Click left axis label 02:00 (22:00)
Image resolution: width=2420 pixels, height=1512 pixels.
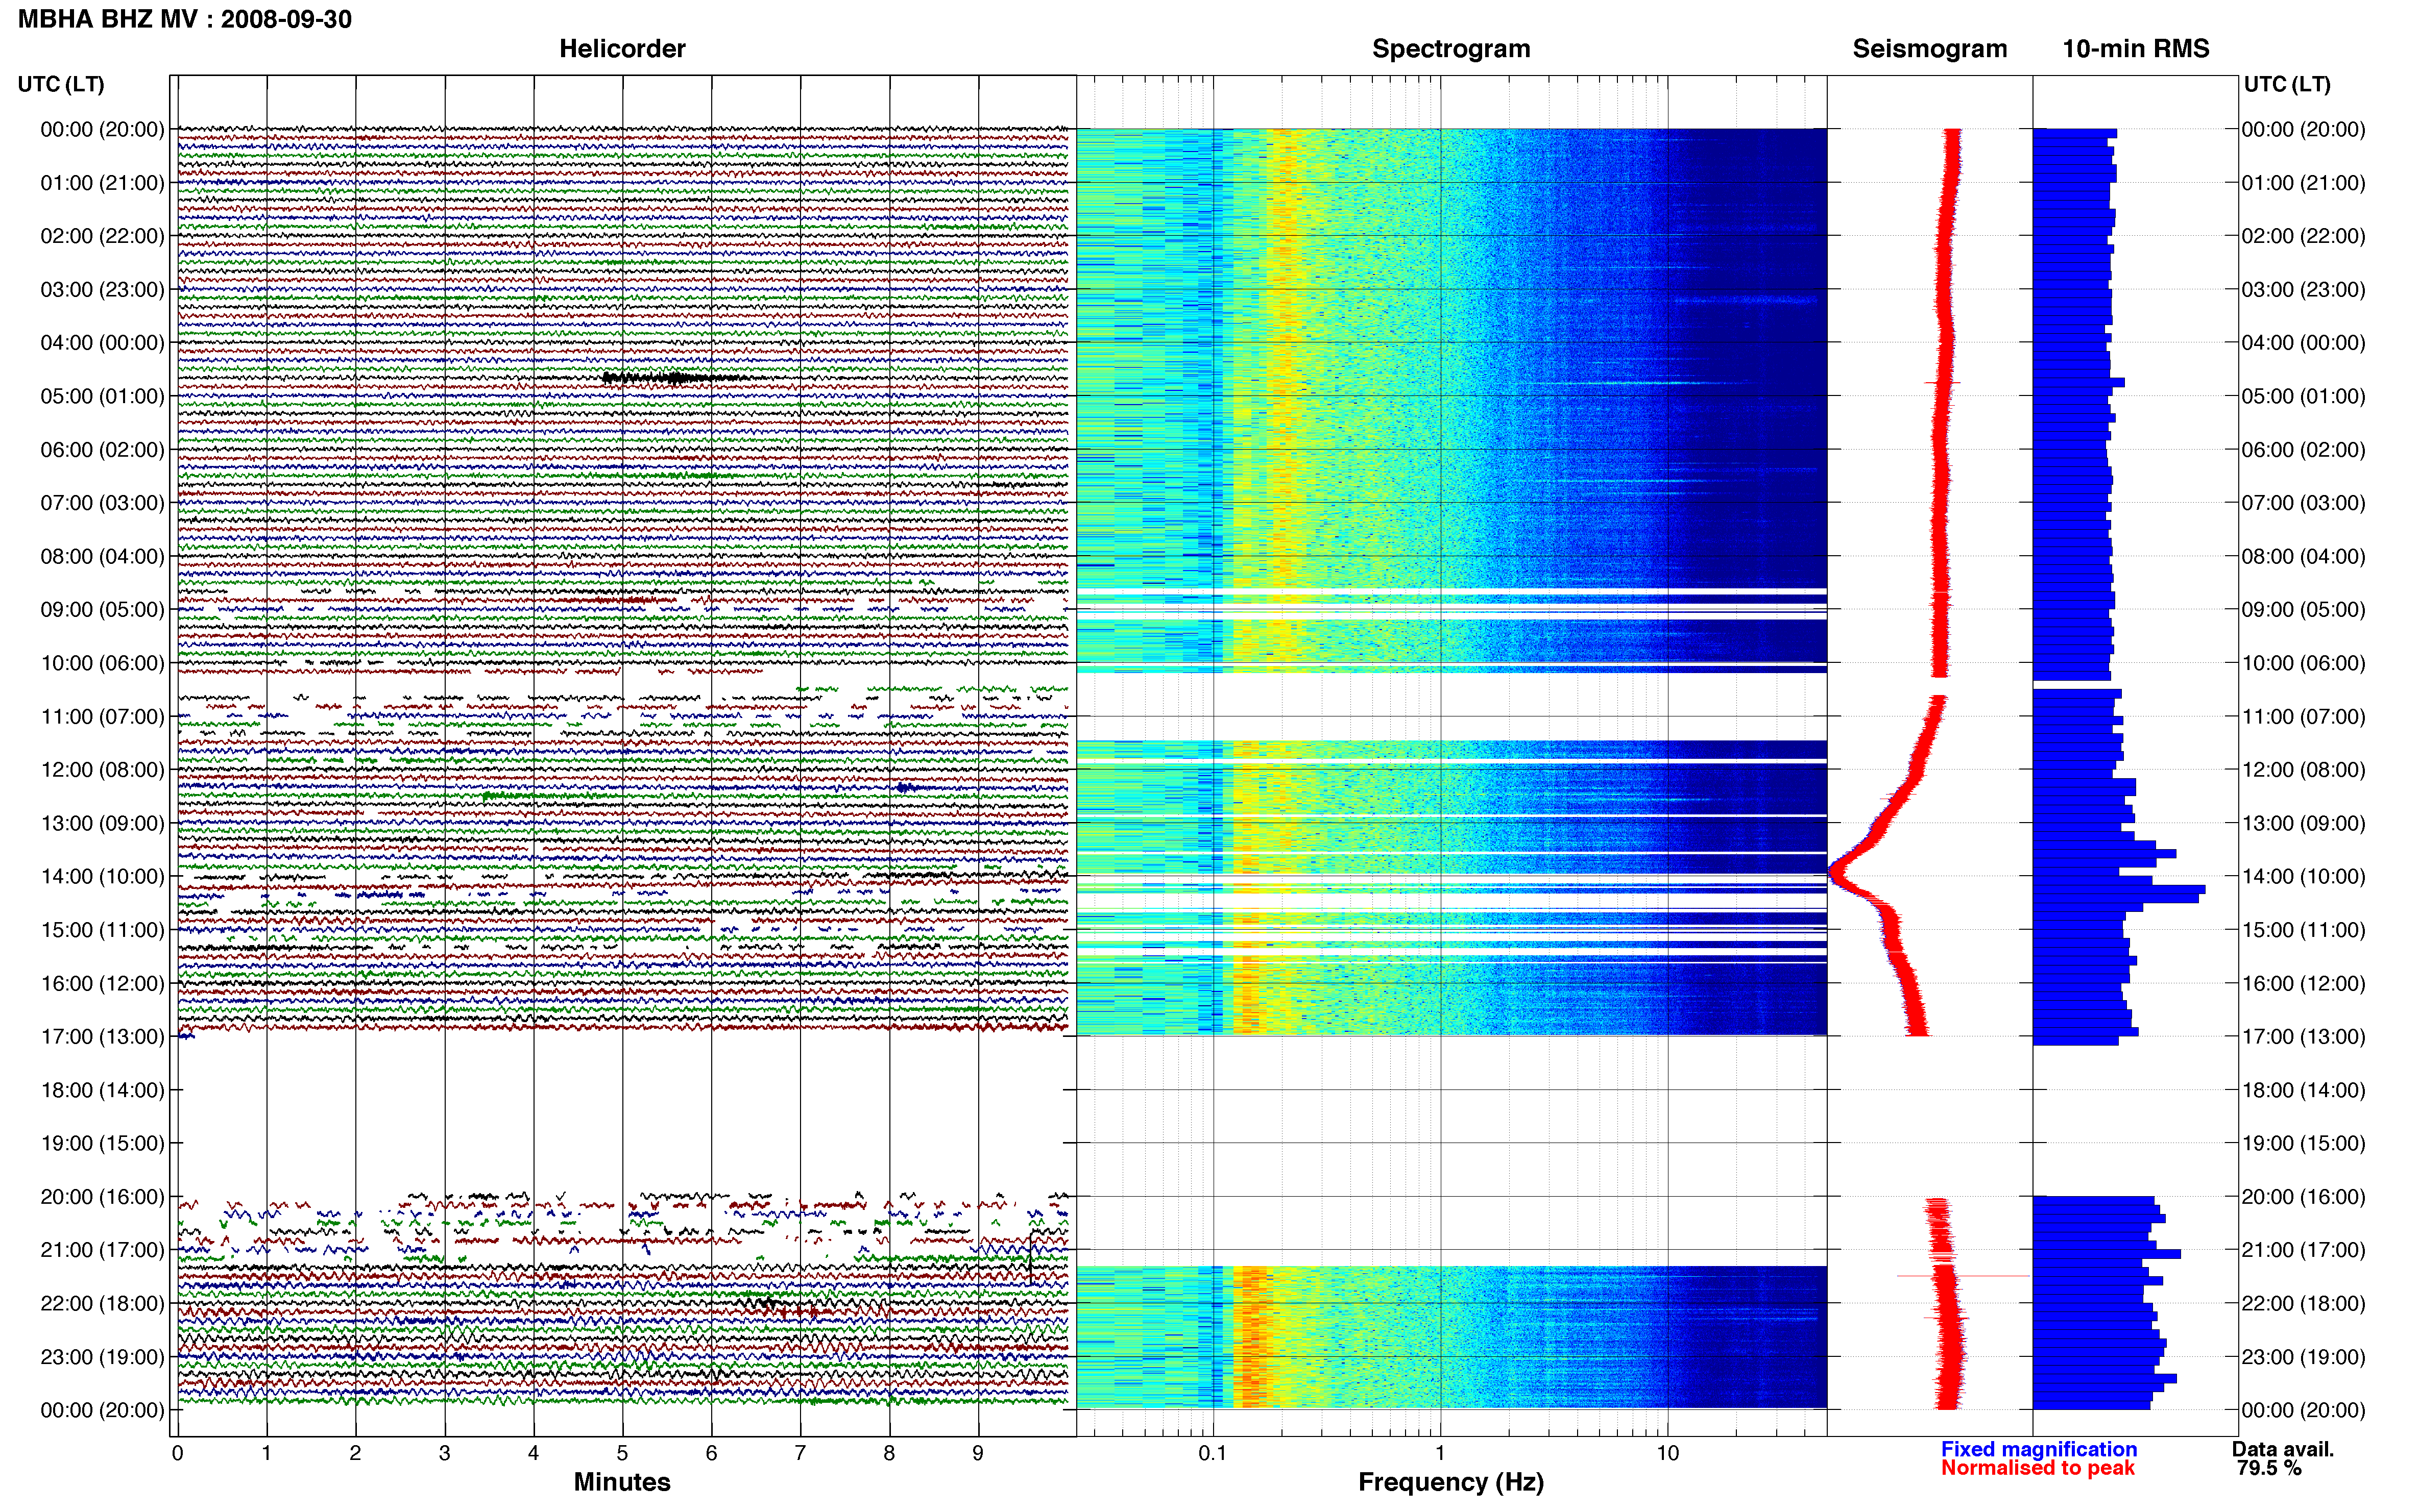click(x=102, y=236)
